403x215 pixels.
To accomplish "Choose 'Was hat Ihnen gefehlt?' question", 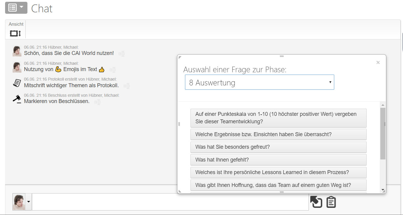I will coord(278,160).
